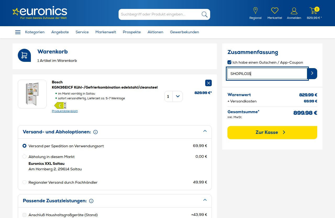This screenshot has width=335, height=218.
Task: Click the inkl. MwSt. note
Action: [x=235, y=117]
